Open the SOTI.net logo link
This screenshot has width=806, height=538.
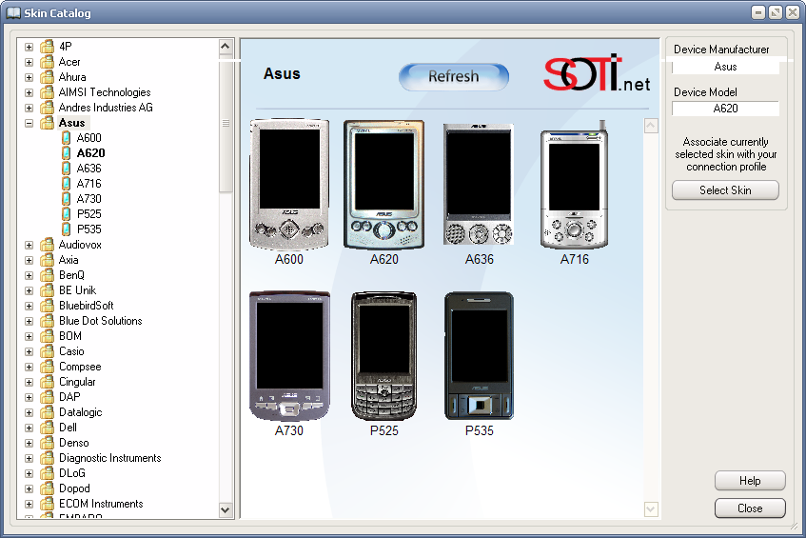(x=597, y=74)
